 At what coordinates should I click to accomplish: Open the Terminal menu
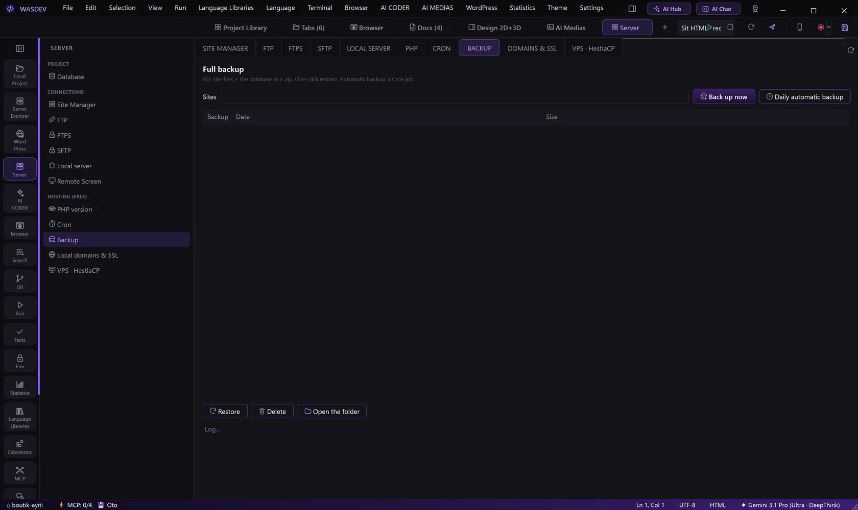[320, 8]
